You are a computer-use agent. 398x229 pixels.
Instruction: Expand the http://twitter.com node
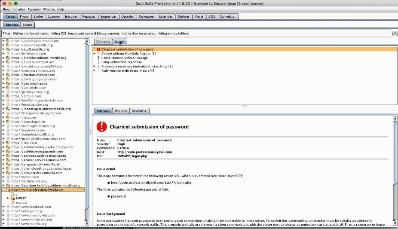tap(3, 177)
